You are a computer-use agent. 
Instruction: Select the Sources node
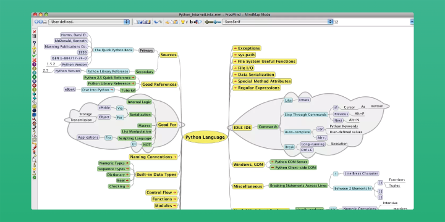169,55
